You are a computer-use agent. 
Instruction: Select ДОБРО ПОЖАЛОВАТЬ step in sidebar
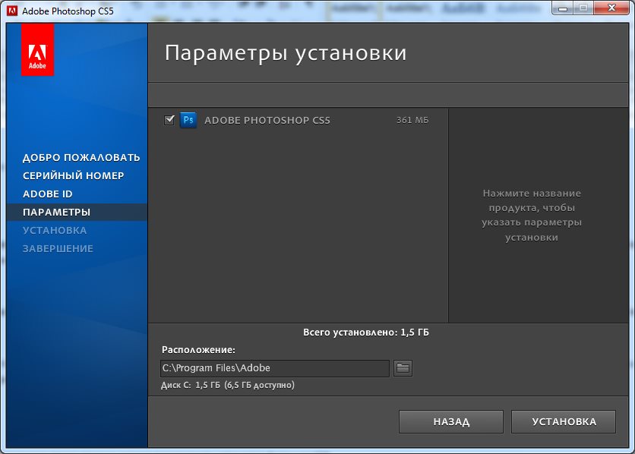pyautogui.click(x=81, y=157)
